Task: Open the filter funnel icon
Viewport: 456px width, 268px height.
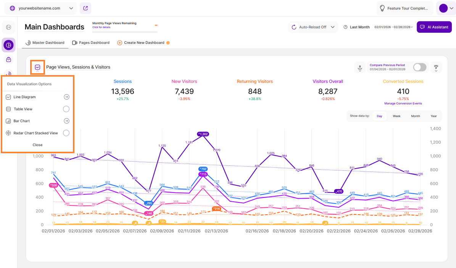Action: 436,67
